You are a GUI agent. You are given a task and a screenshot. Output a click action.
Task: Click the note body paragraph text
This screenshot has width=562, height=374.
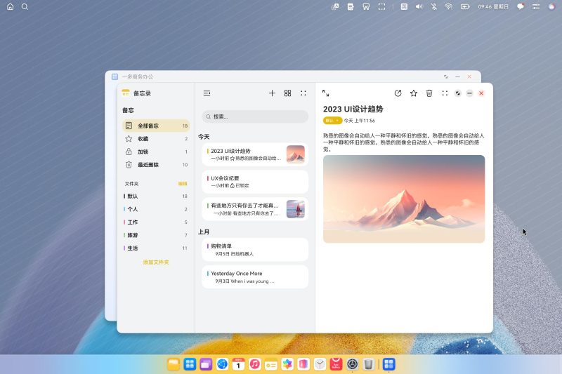(404, 142)
